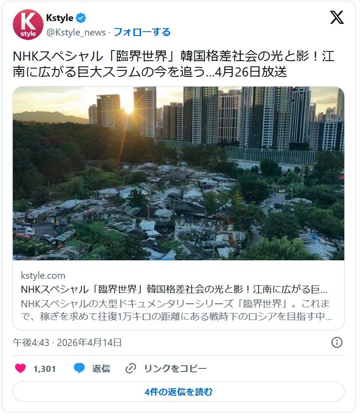This screenshot has height=415, width=361.
Task: Open the kstyle.com domain link
Action: click(43, 276)
